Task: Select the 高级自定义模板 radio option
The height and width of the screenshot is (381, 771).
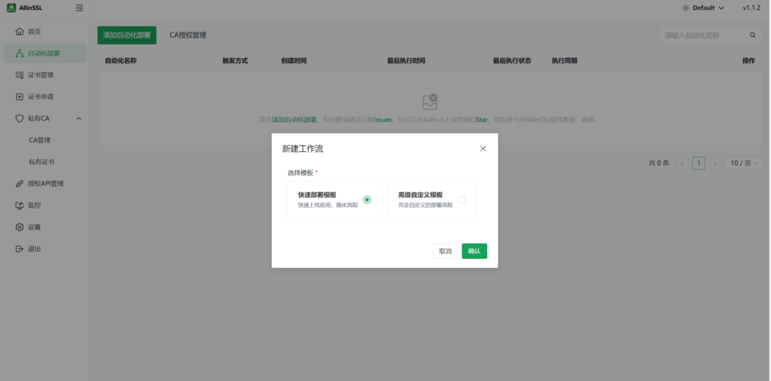Action: [462, 200]
